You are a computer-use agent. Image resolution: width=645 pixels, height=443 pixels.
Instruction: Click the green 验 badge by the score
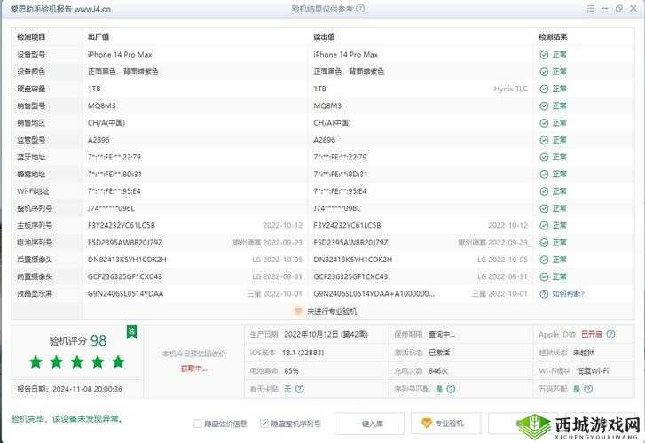coord(131,332)
